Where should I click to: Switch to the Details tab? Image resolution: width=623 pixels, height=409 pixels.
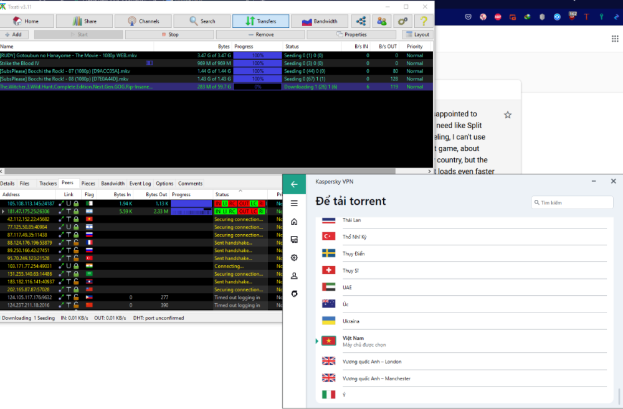7,184
